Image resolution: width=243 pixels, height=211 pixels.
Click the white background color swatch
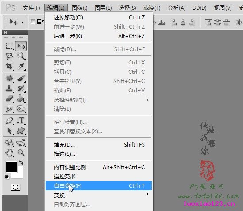pos(20,175)
